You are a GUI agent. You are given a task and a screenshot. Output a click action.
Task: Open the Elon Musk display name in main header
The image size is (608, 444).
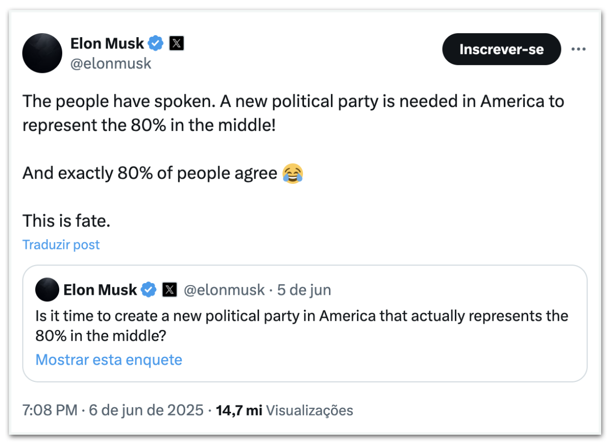point(107,44)
